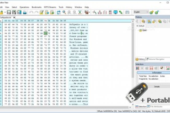This screenshot has height=113, width=170.
Task: Open Find with the magnifier icon
Action: (x=64, y=12)
